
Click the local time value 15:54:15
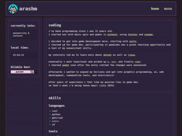point(18,55)
